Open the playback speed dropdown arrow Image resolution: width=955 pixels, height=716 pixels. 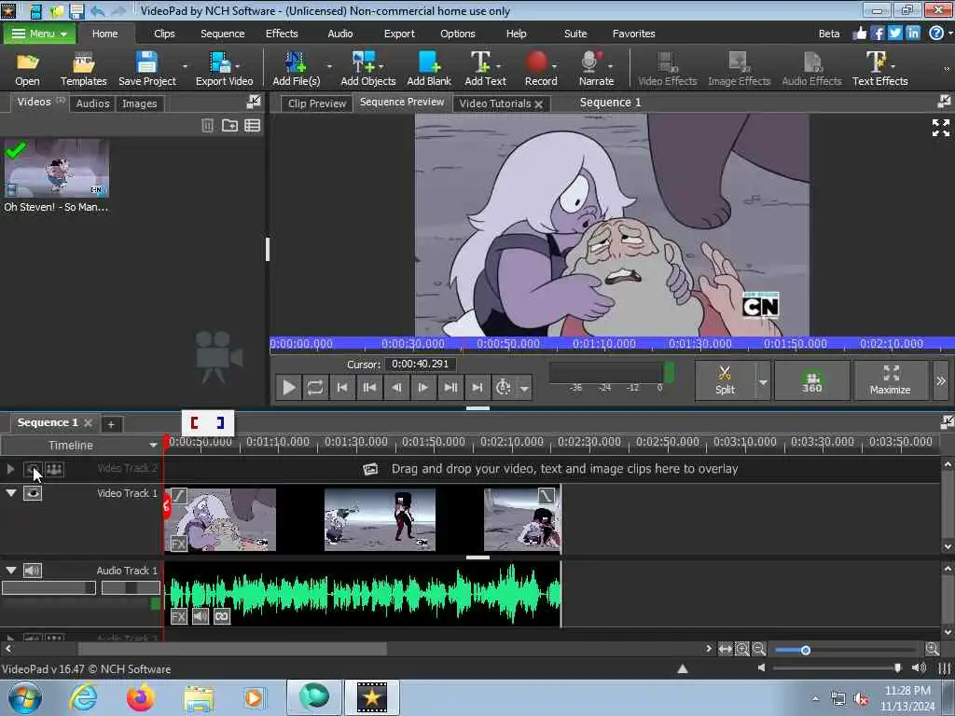point(524,388)
